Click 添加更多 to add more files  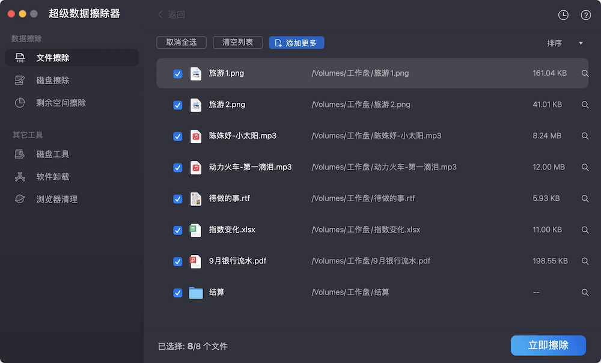[x=297, y=43]
